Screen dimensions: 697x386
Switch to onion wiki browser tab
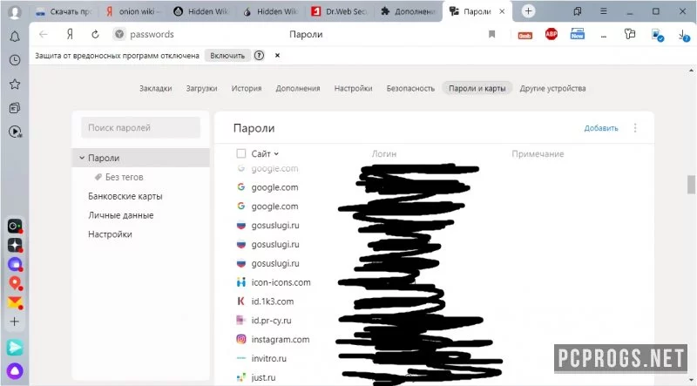click(132, 12)
